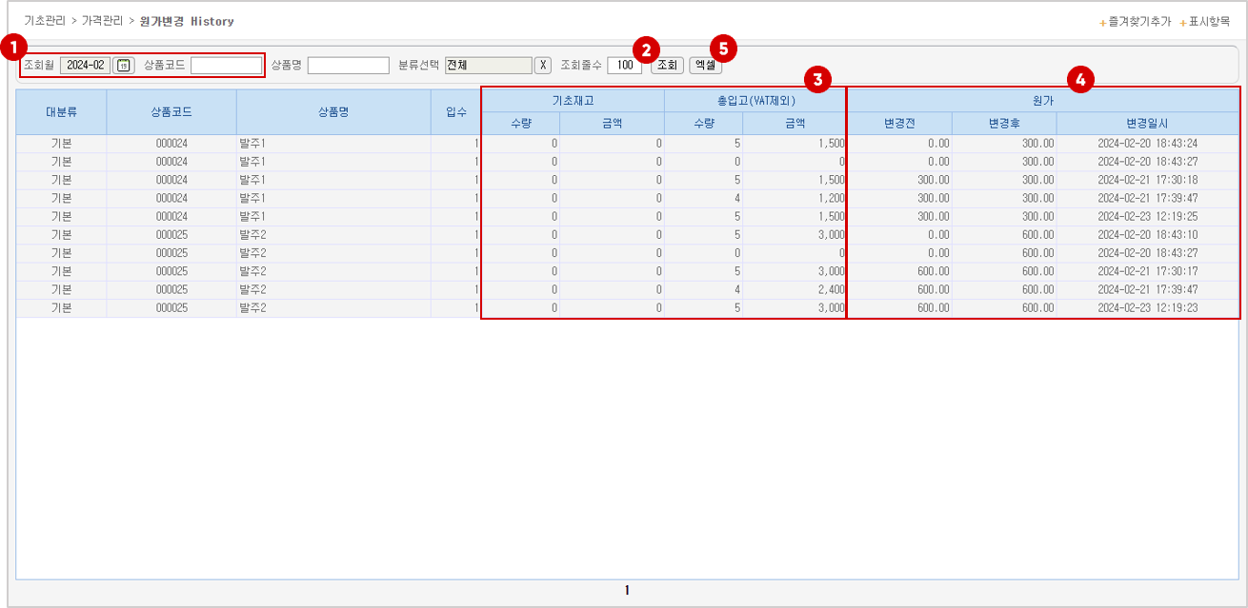Click the 변경전 column header
Screen dimensions: 1248x608
coord(899,123)
